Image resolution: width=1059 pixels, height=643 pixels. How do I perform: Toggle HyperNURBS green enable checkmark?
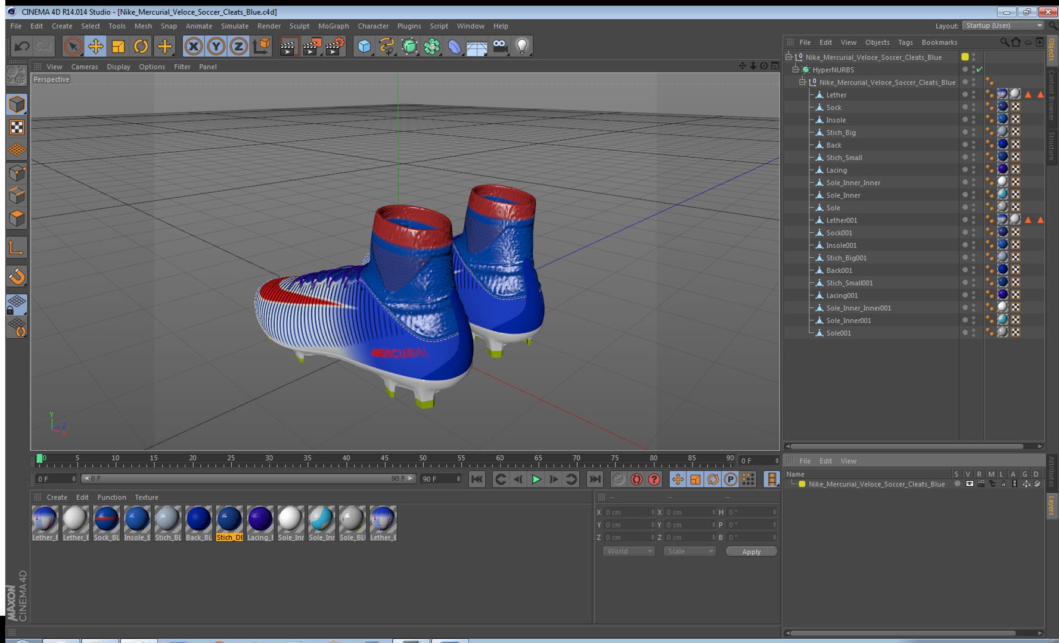979,70
